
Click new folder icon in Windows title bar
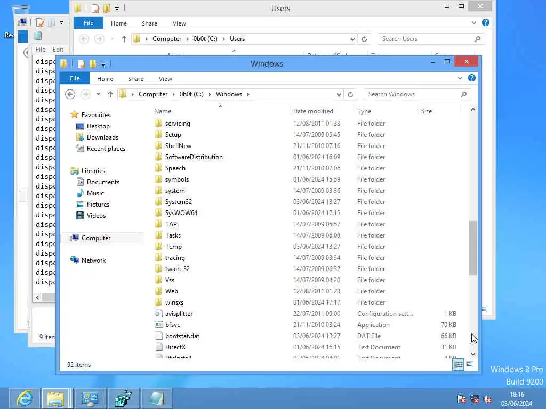point(93,64)
